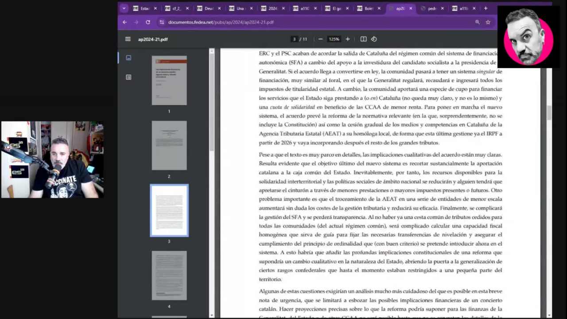Screen dimensions: 567x319
Task: Bookmark this page with star icon
Action: pyautogui.click(x=488, y=22)
